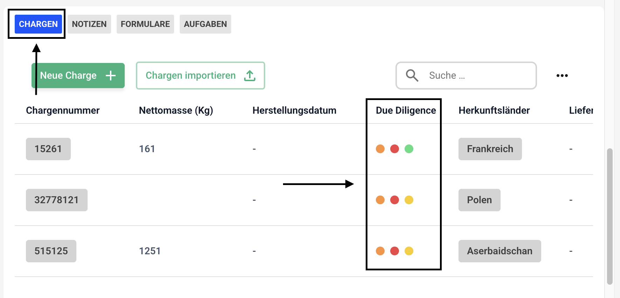620x298 pixels.
Task: Go to the Aufgaben tab
Action: click(x=205, y=24)
